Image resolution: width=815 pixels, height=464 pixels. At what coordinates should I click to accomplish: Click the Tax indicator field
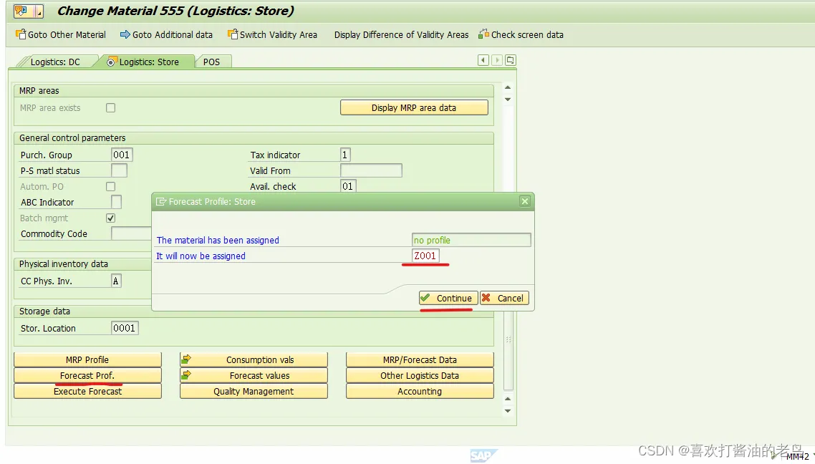(345, 155)
